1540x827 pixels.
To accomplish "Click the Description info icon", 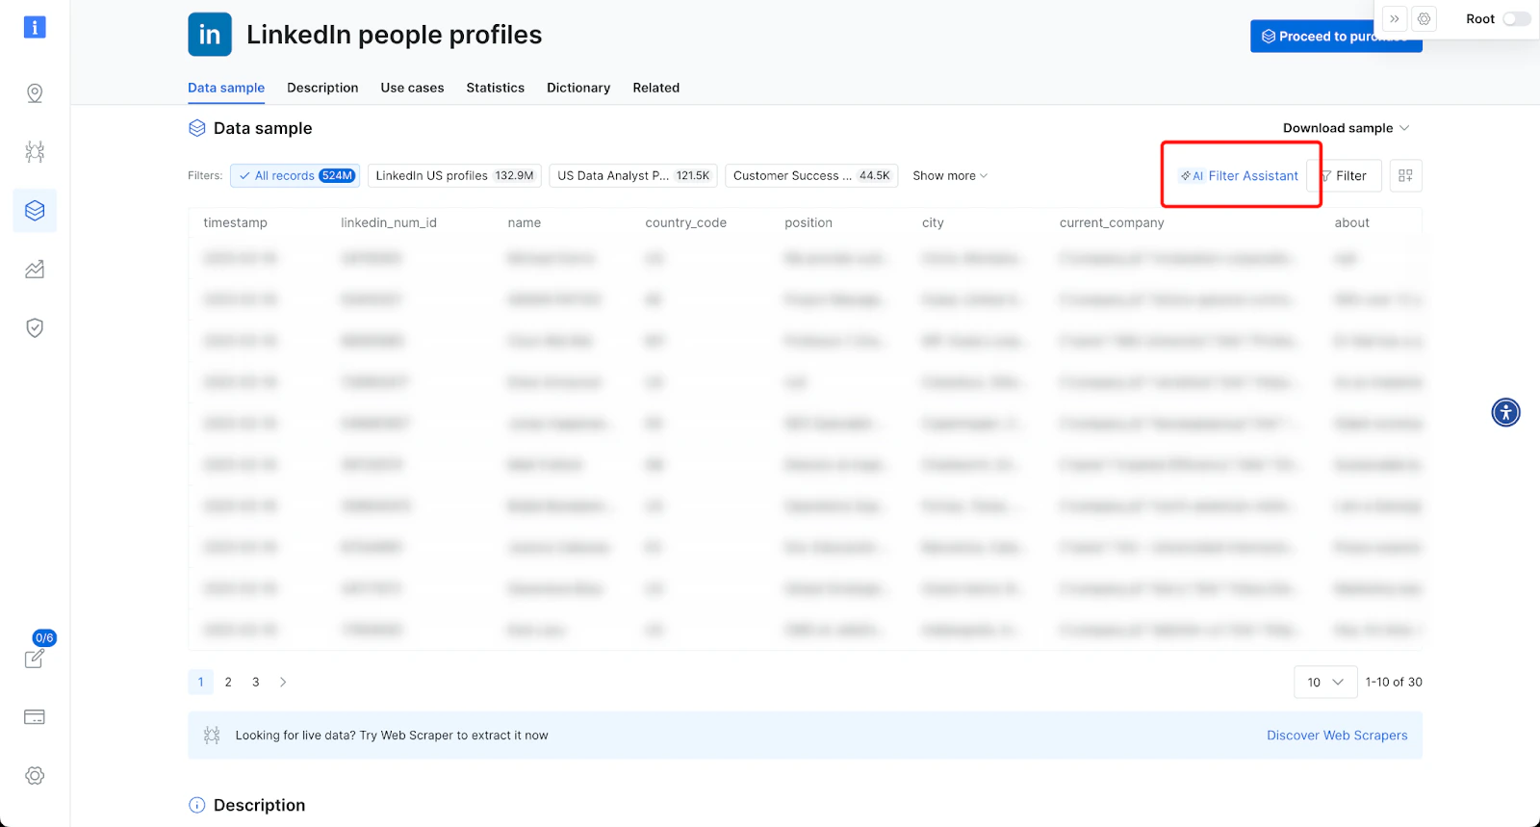I will [197, 805].
